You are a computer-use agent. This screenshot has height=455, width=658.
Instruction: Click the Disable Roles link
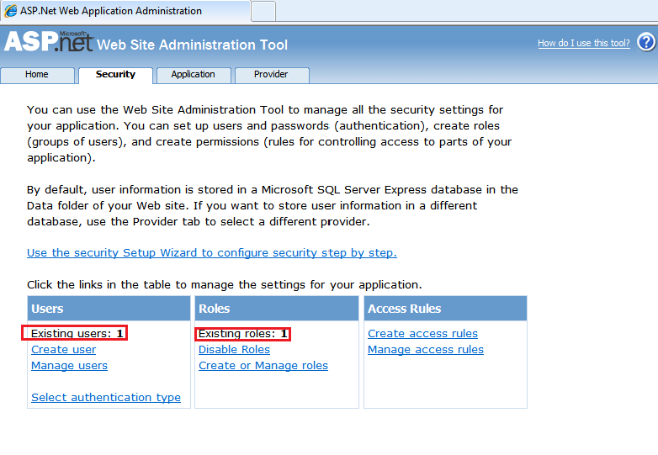234,350
